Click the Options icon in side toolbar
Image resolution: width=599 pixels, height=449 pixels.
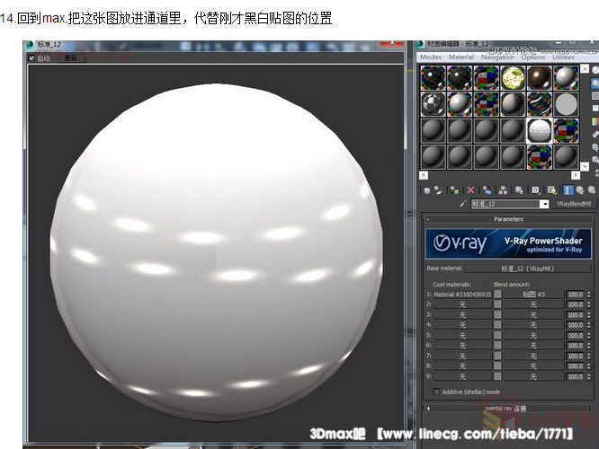coord(595,147)
